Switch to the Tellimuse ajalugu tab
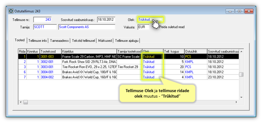 click(127, 41)
